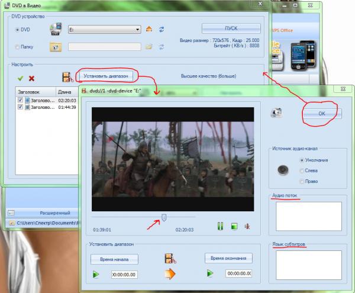The height and width of the screenshot is (293, 355).
Task: Click the Расширенный button
Action: coord(55,213)
